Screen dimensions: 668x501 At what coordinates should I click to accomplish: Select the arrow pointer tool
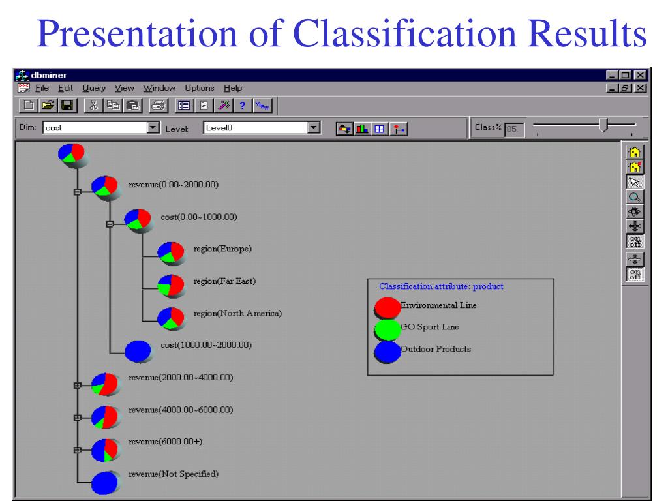coord(635,183)
